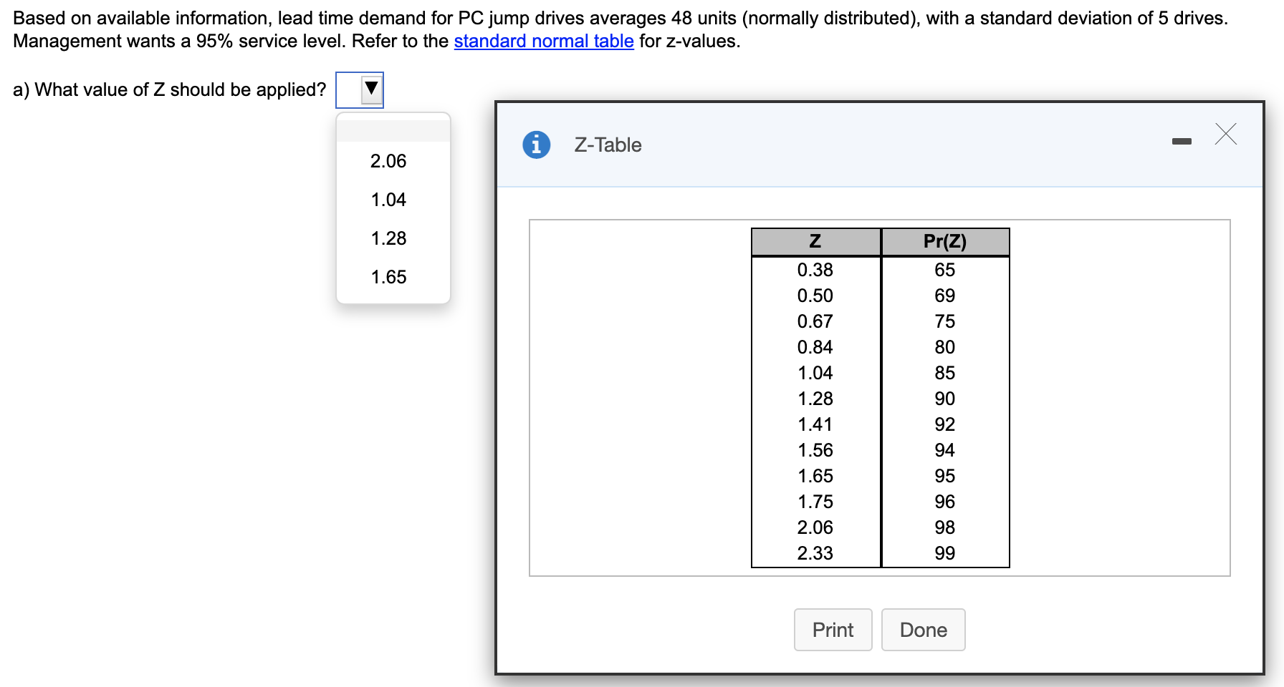1284x687 pixels.
Task: Click the blue info icon in Z-Table header
Action: [537, 145]
